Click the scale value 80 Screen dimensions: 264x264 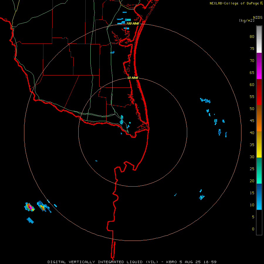[x=252, y=37]
